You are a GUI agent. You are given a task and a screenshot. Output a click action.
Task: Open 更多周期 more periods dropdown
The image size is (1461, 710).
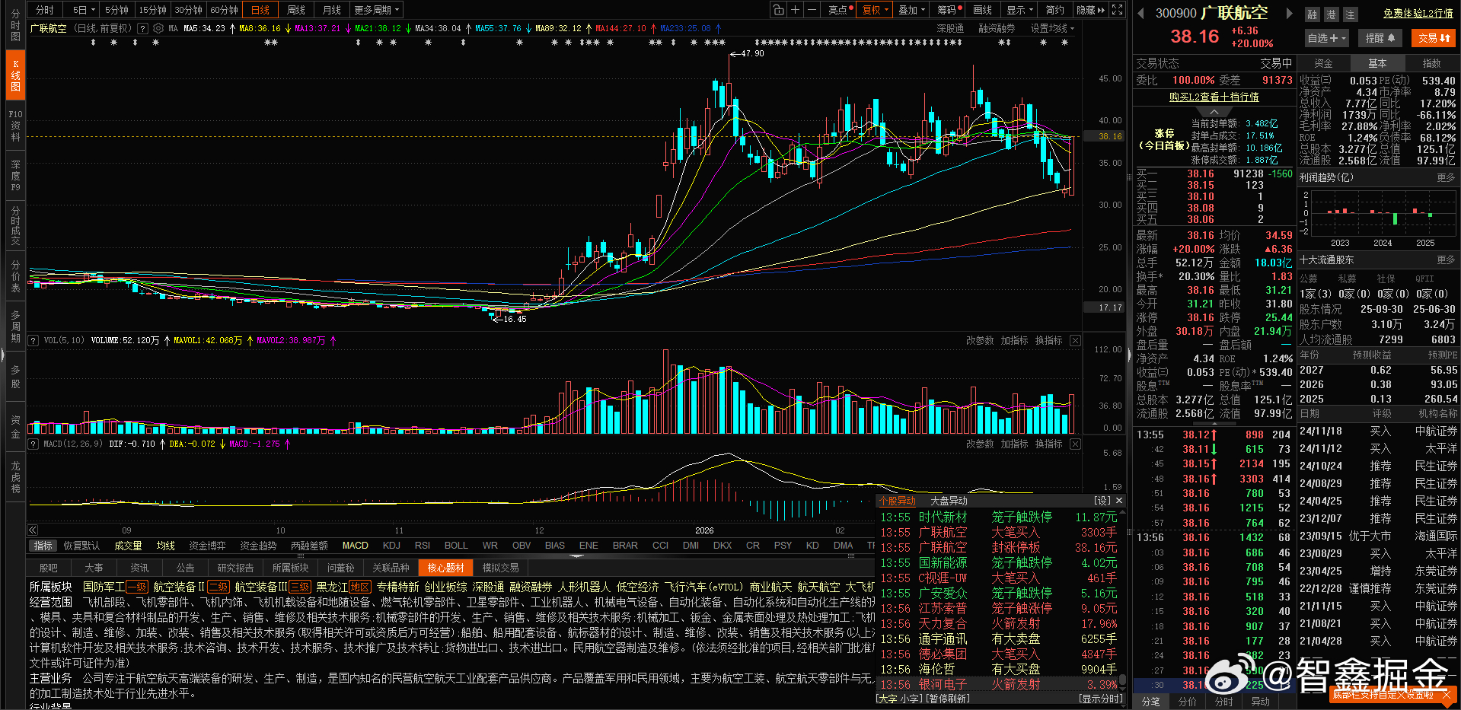(376, 10)
